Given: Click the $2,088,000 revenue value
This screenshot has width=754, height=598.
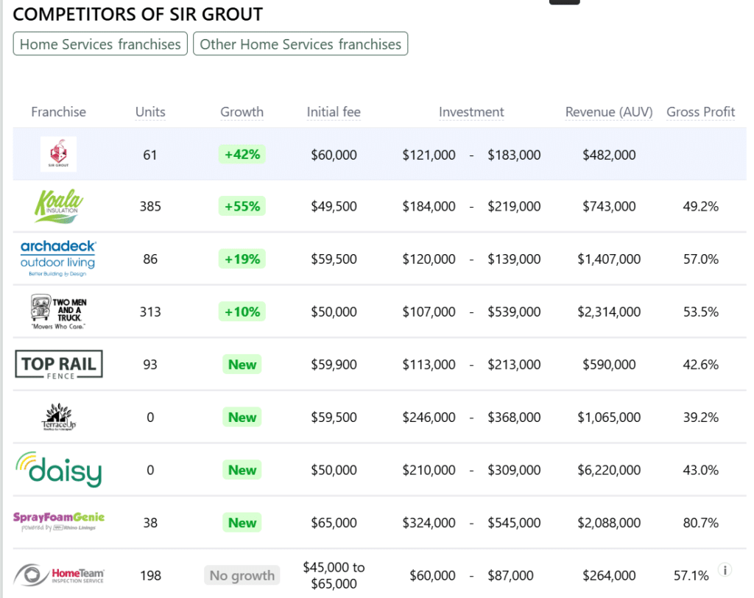Looking at the screenshot, I should (x=609, y=522).
